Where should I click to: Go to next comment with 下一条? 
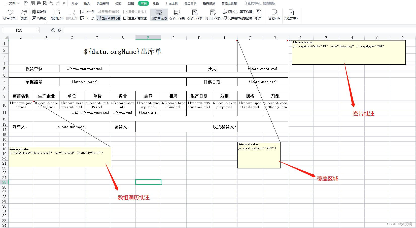click(x=87, y=18)
